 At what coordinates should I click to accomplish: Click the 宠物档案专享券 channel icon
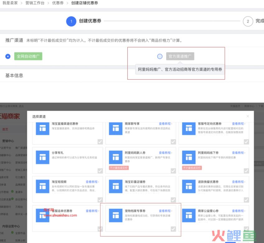pyautogui.click(x=116, y=215)
